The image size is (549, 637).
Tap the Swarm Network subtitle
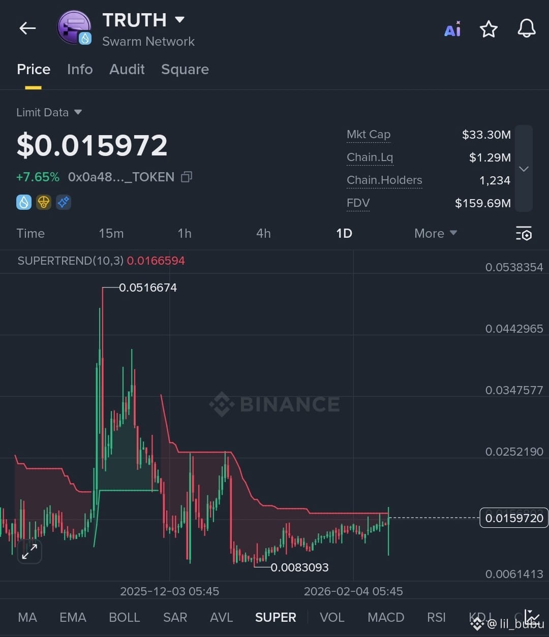pyautogui.click(x=148, y=41)
